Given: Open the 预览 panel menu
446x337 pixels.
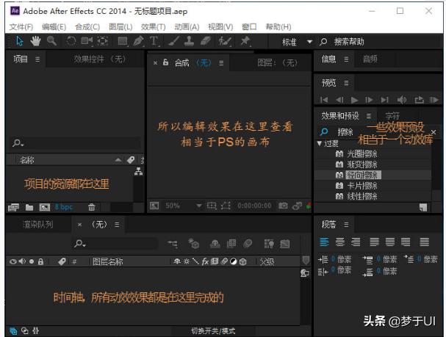Looking at the screenshot, I should pyautogui.click(x=346, y=83).
